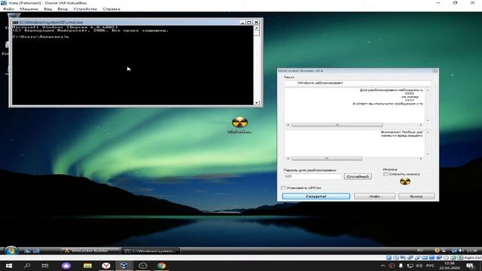Click the 'Создать!' button
The image size is (482, 271).
click(316, 196)
